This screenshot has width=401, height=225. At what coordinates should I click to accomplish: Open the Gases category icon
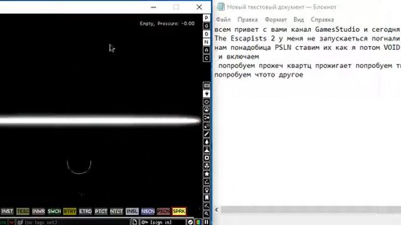pos(207,134)
